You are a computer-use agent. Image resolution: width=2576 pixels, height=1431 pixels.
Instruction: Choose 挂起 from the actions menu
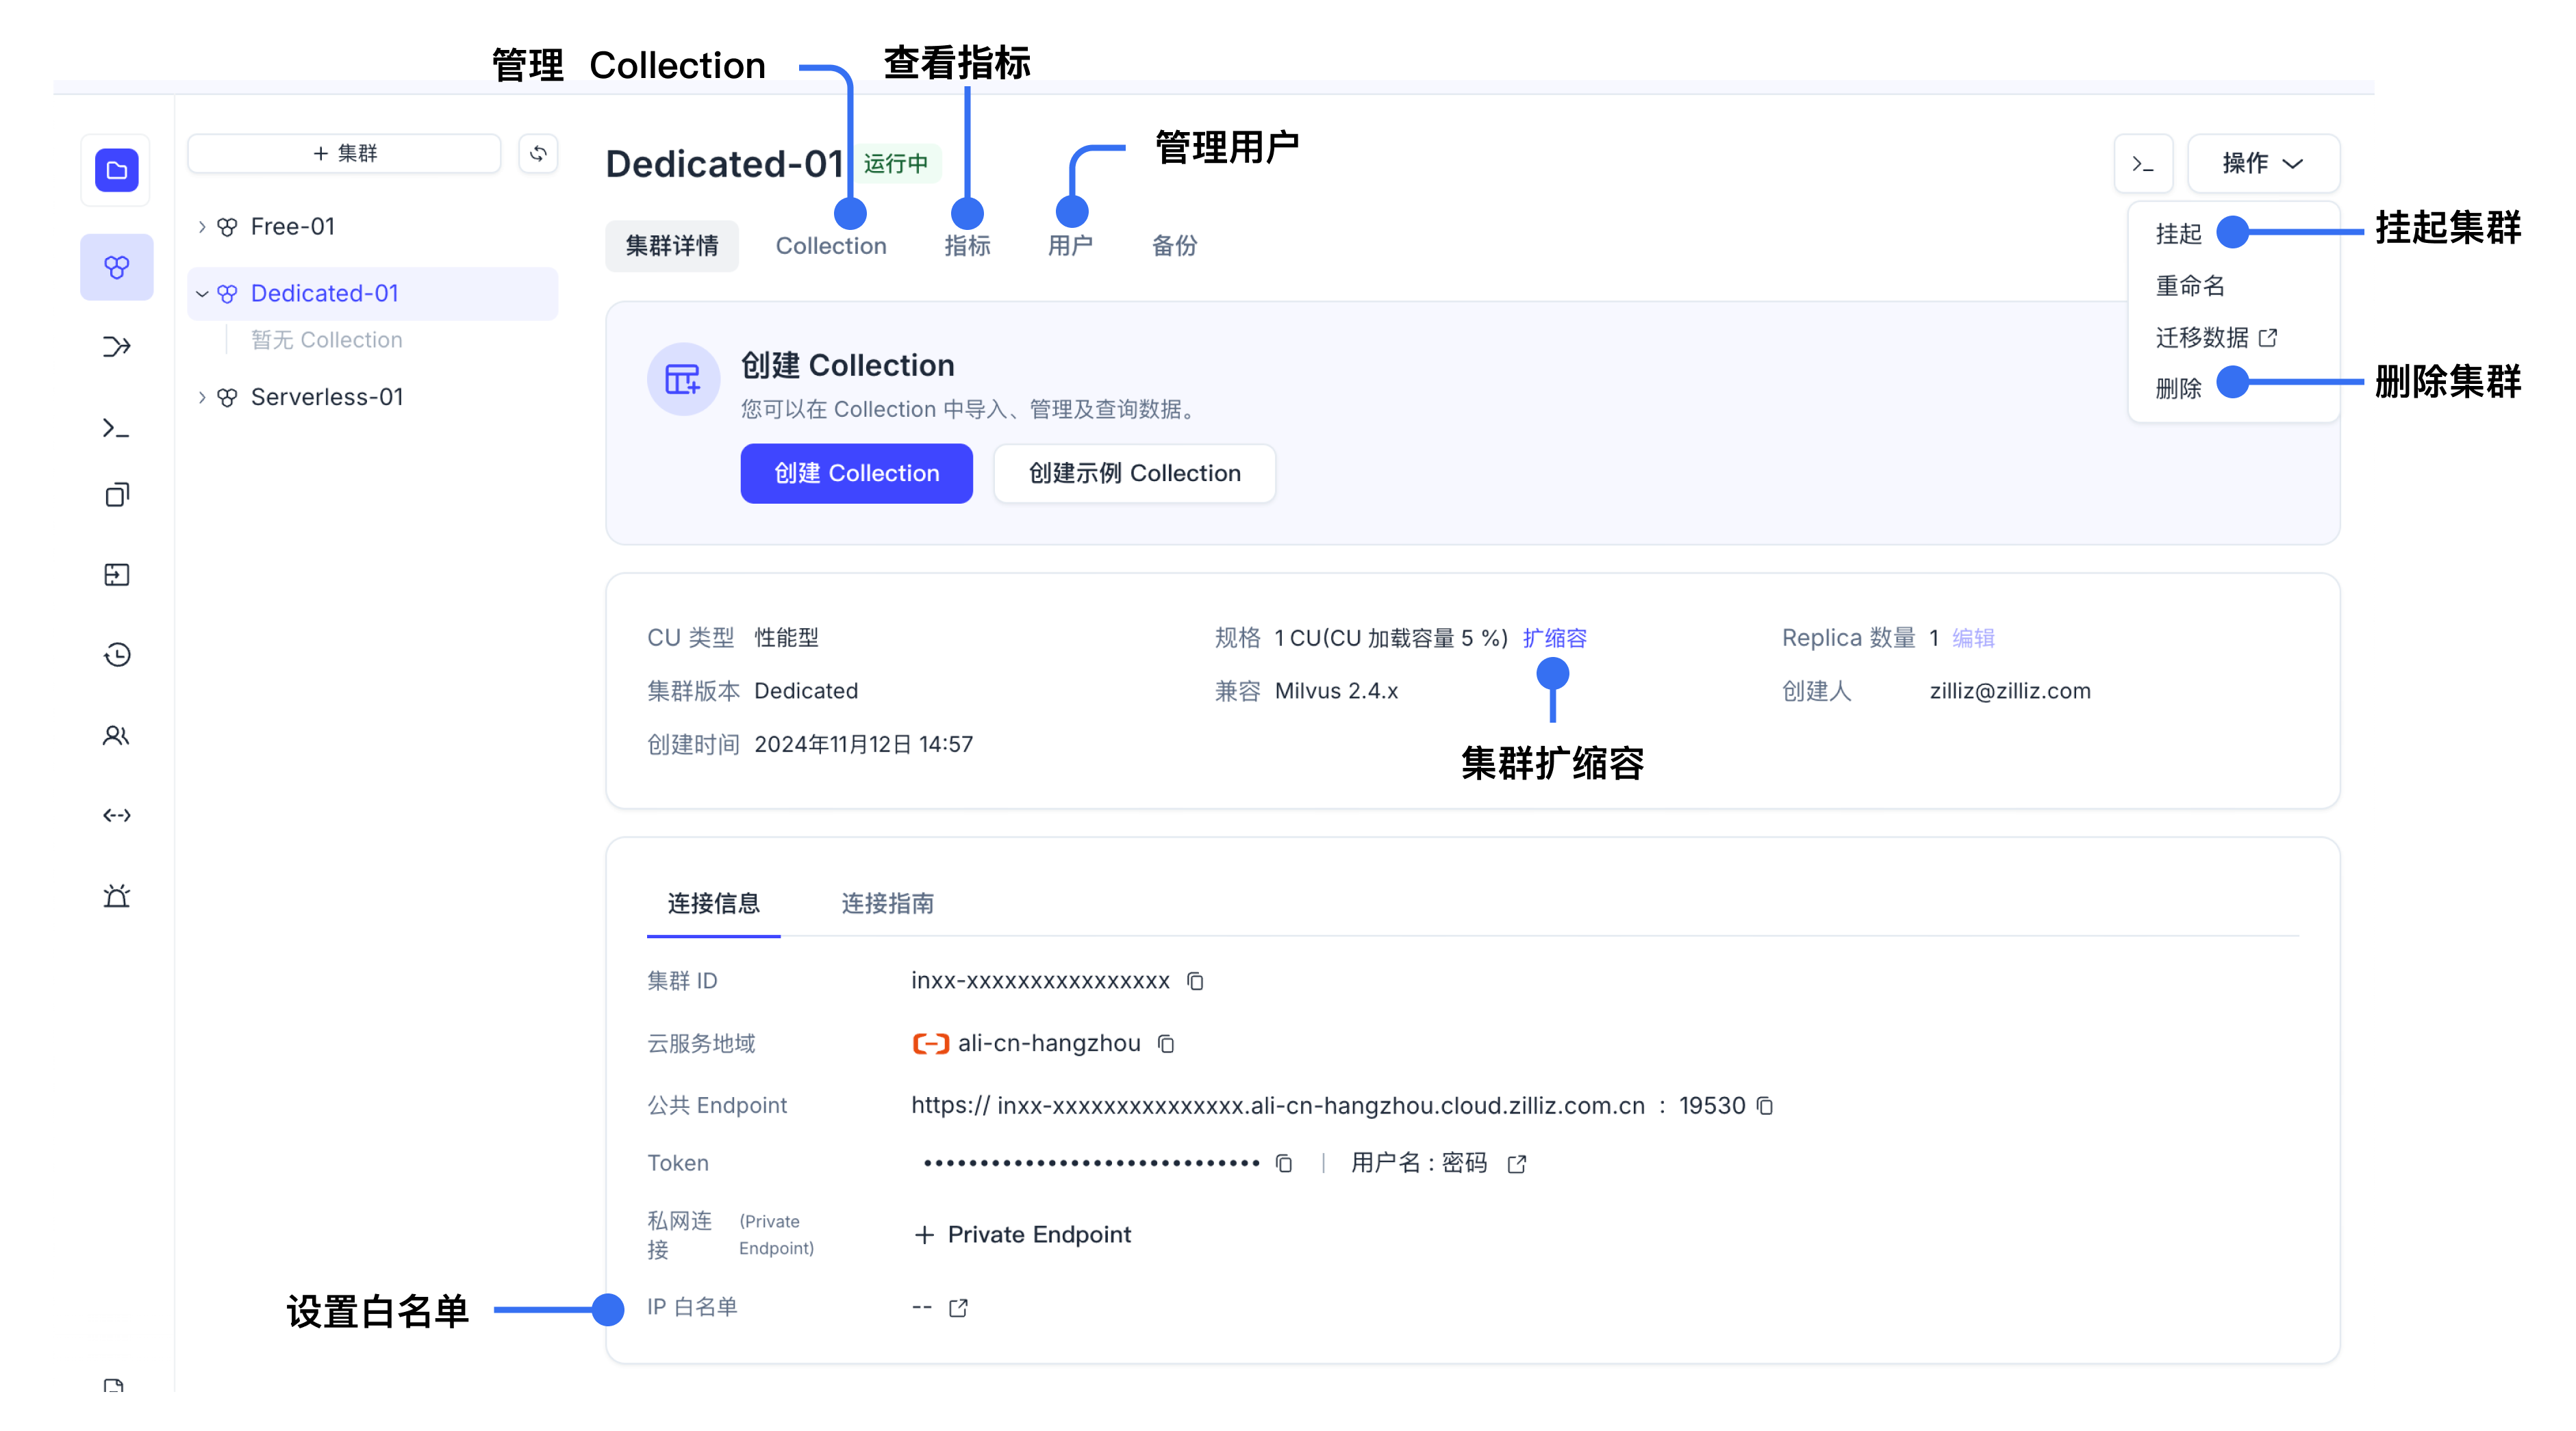(2178, 234)
